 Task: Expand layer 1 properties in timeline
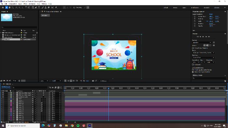9,93
